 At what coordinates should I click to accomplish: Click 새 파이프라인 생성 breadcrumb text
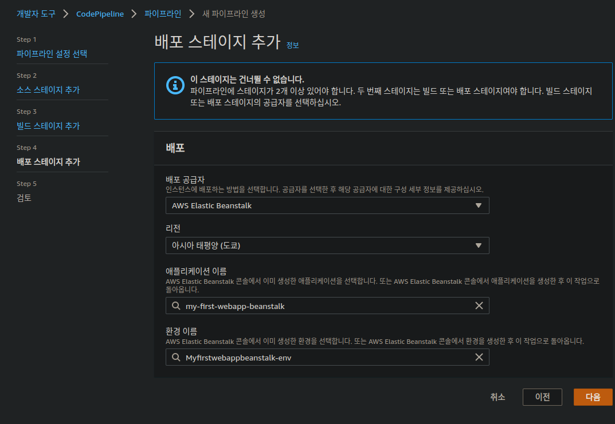coord(234,14)
